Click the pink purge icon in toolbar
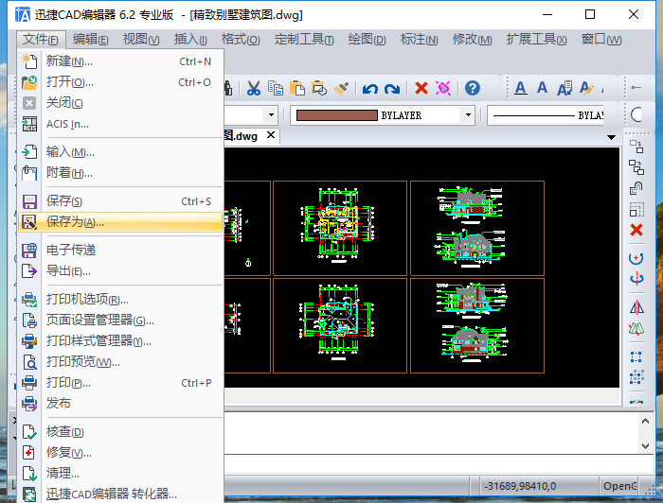This screenshot has width=663, height=503. pyautogui.click(x=443, y=88)
